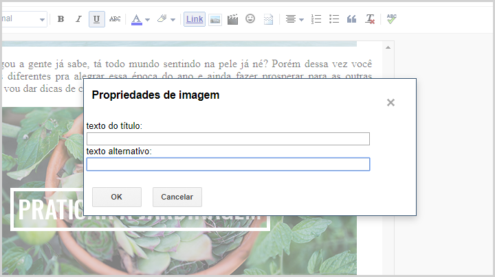Toggle bold formatting
The width and height of the screenshot is (495, 277).
click(61, 19)
